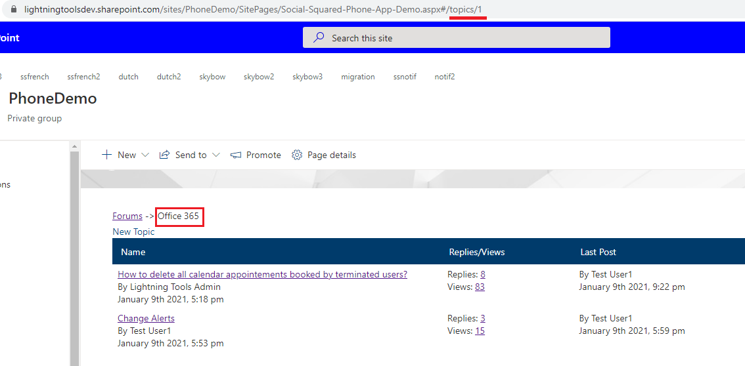Open the skybow navigation tab
The height and width of the screenshot is (366, 745).
click(x=212, y=77)
